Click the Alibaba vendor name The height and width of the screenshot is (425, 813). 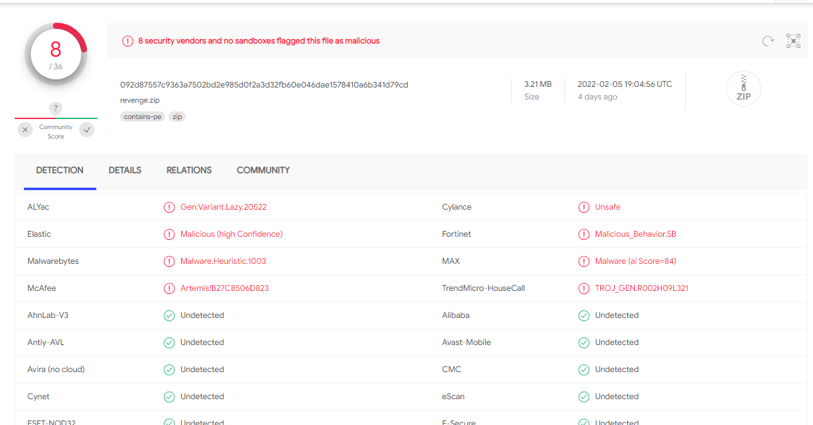[x=456, y=315]
